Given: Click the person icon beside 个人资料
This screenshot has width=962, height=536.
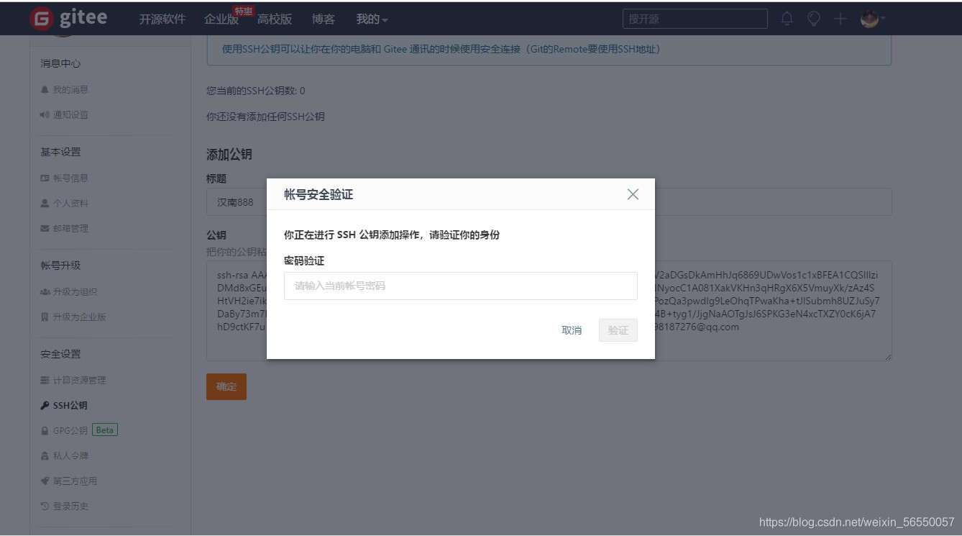Looking at the screenshot, I should point(45,203).
